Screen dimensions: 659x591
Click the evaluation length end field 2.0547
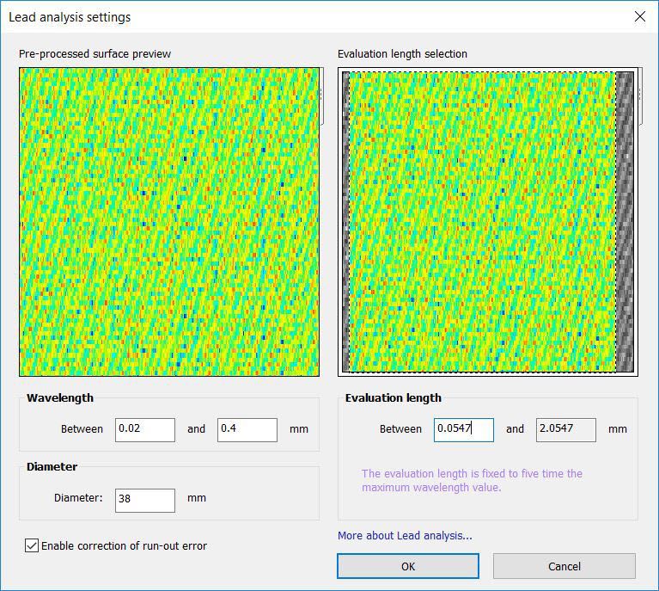(x=565, y=429)
